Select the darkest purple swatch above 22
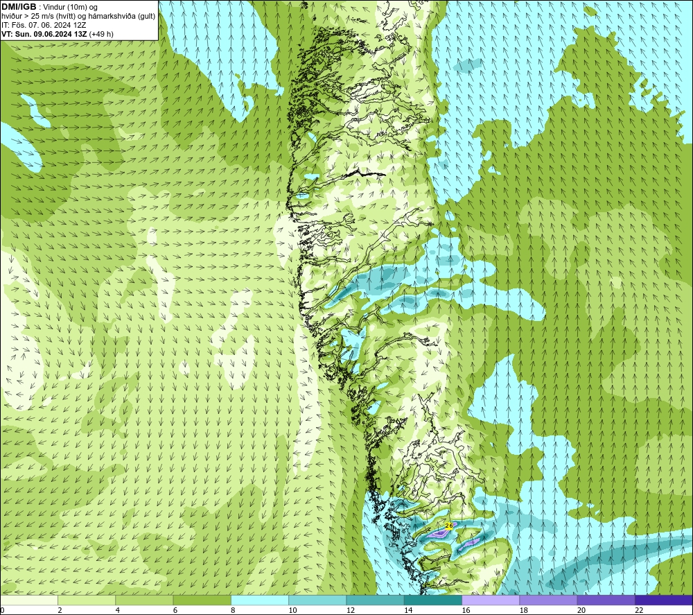The image size is (693, 615). pyautogui.click(x=664, y=600)
